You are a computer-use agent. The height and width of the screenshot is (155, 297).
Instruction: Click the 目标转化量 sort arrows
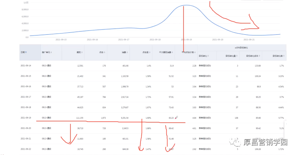coord(237,56)
